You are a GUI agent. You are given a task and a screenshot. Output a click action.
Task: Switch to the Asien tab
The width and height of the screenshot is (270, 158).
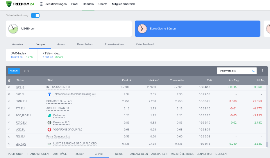pos(61,44)
